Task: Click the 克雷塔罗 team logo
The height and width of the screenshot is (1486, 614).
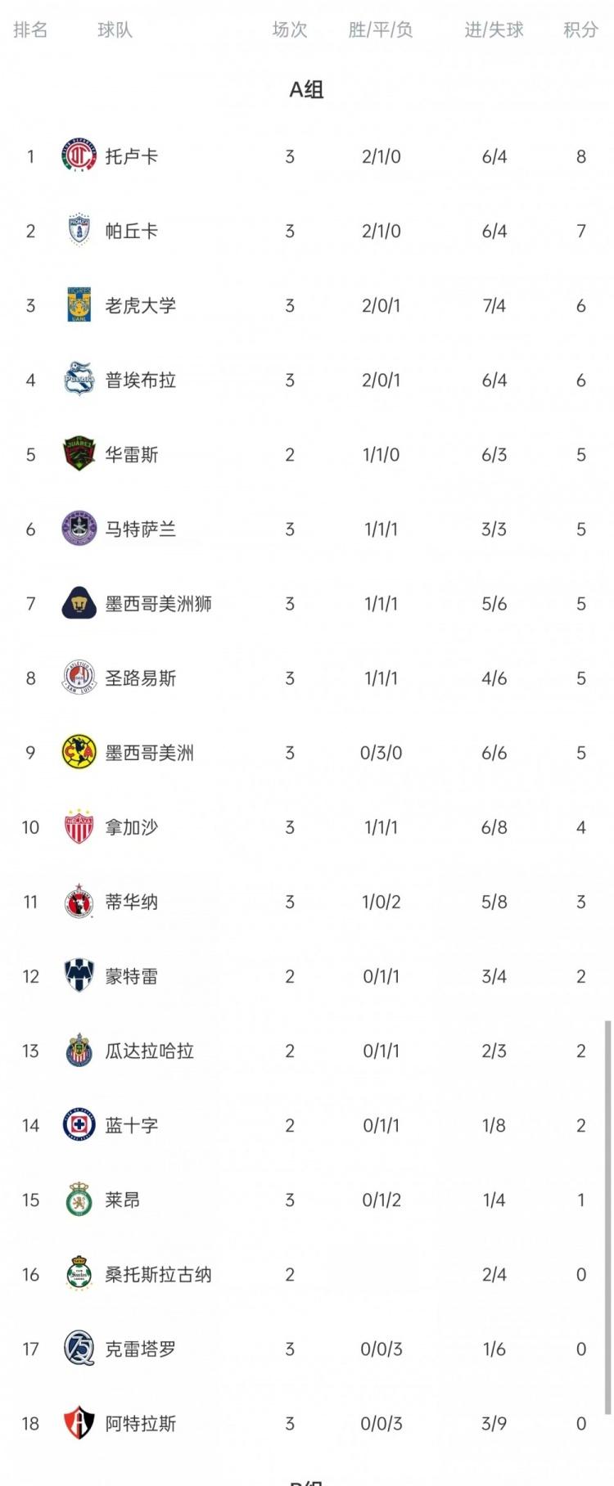Action: click(x=79, y=1348)
